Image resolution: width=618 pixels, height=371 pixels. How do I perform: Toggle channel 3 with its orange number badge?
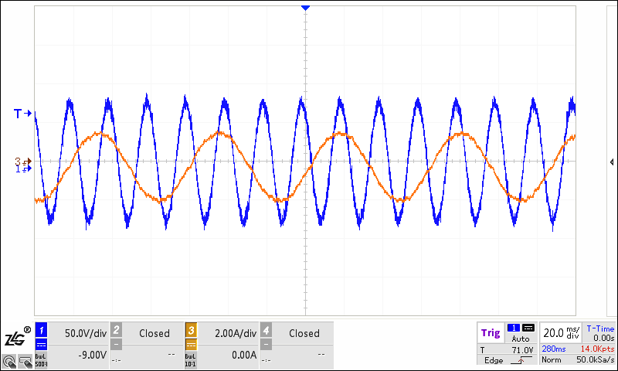coord(192,330)
